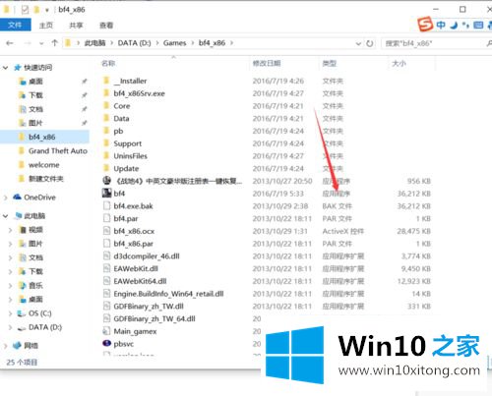Select OneDrive cloud icon in sidebar
Image resolution: width=492 pixels, height=396 pixels.
pyautogui.click(x=17, y=197)
